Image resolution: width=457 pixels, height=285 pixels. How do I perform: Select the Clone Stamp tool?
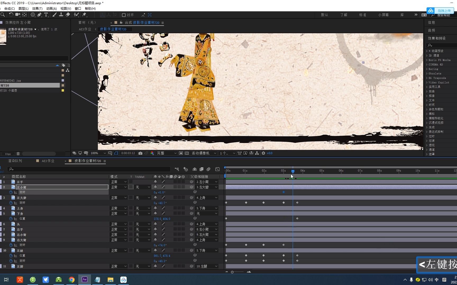pyautogui.click(x=61, y=15)
